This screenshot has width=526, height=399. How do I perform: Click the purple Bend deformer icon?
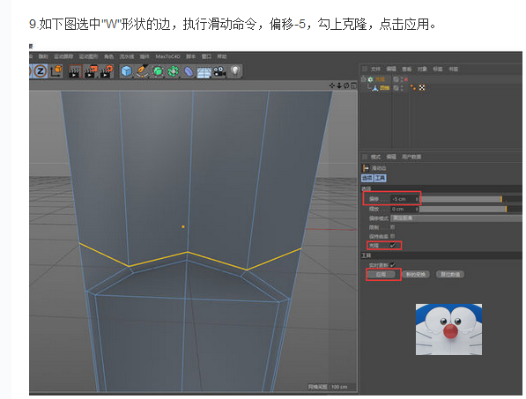click(189, 71)
